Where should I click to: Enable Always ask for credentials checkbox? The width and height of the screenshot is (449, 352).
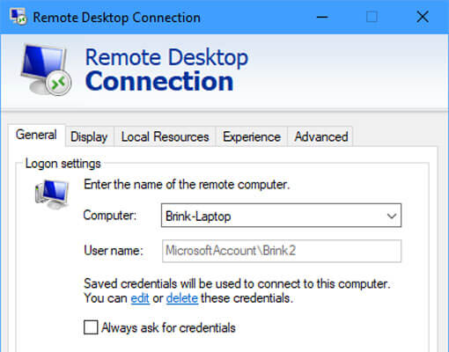91,327
